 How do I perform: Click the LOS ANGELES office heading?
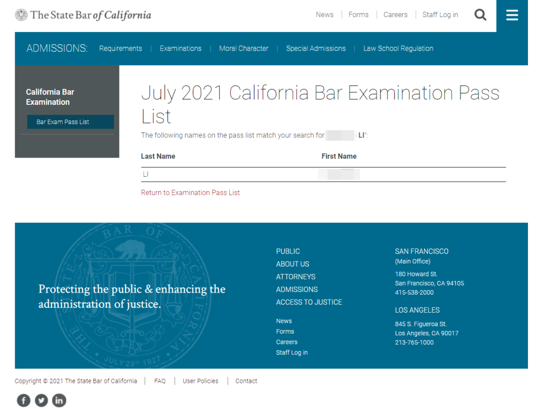(x=417, y=310)
